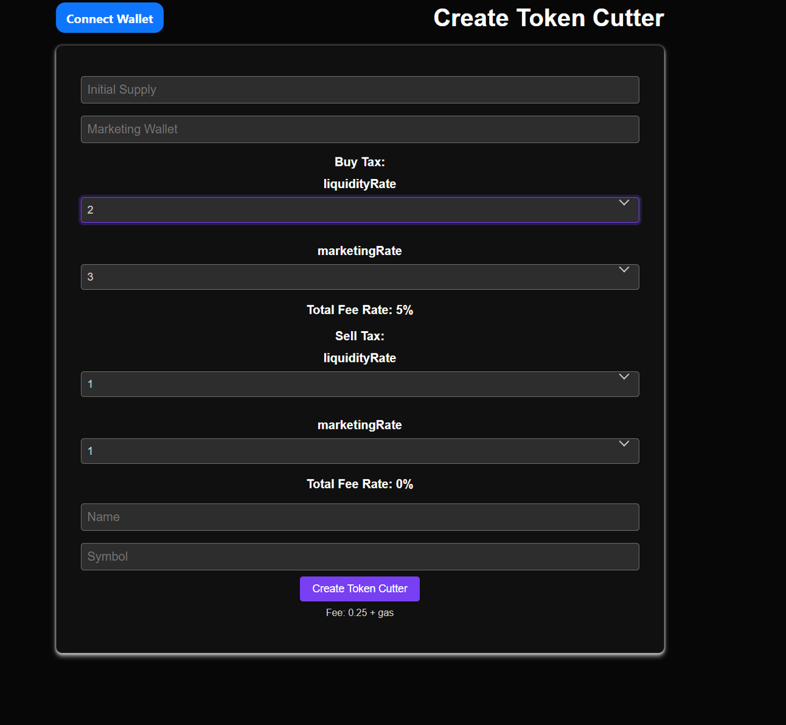Click the purple Create Token Cutter button
This screenshot has height=725, width=786.
(x=360, y=589)
